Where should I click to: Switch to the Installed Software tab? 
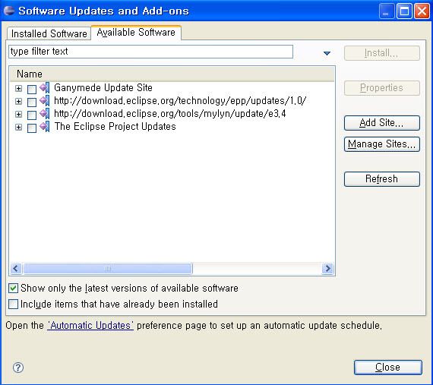tap(49, 33)
